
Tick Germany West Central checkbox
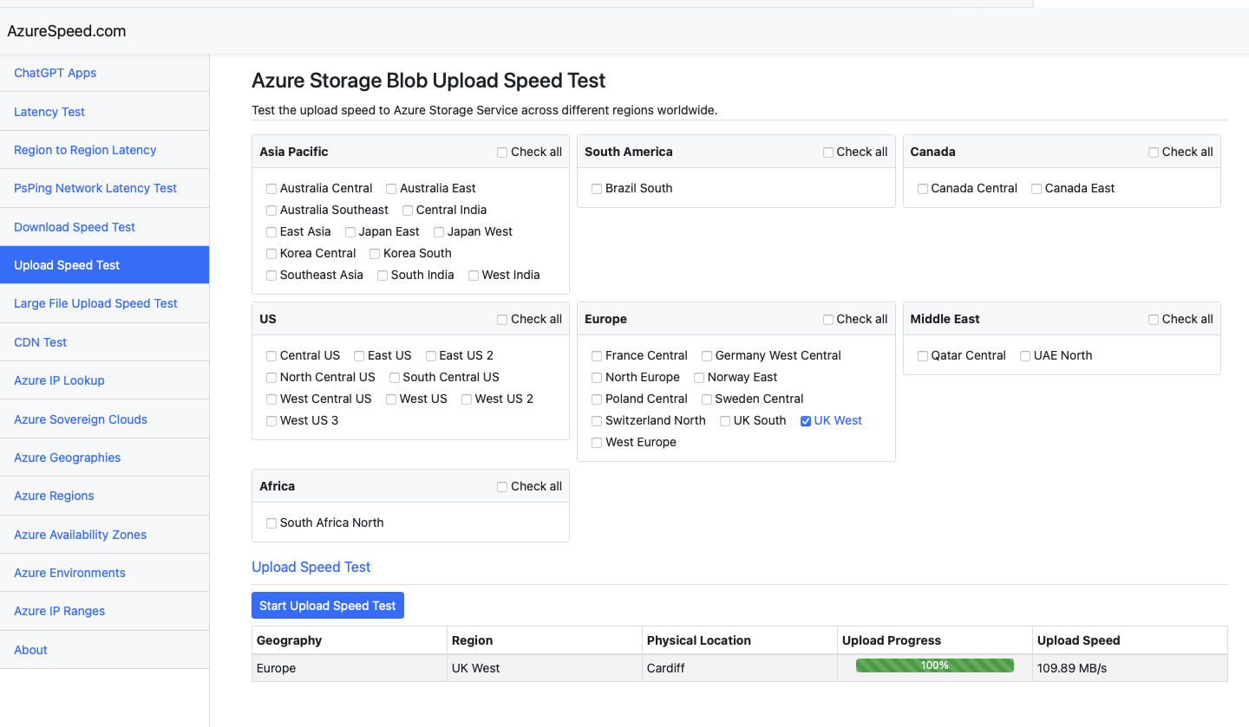click(x=707, y=356)
